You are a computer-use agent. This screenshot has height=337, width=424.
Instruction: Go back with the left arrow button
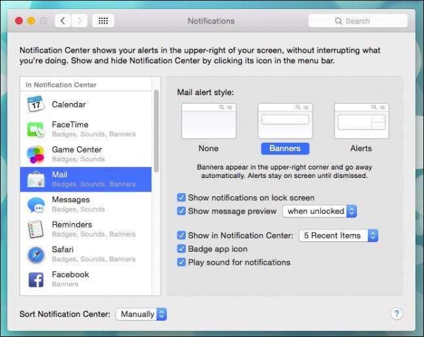pyautogui.click(x=63, y=21)
